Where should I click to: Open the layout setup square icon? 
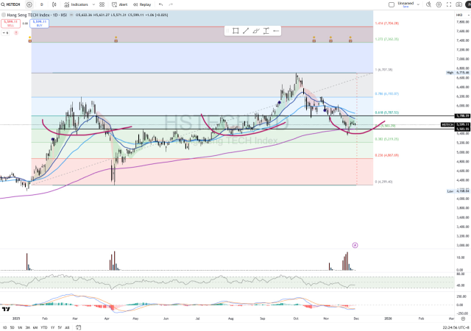(392, 4)
